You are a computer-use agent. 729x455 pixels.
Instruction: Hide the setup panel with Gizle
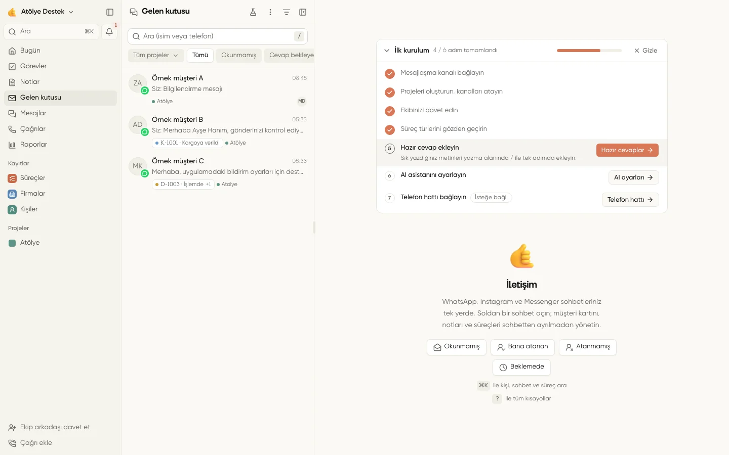click(x=645, y=51)
